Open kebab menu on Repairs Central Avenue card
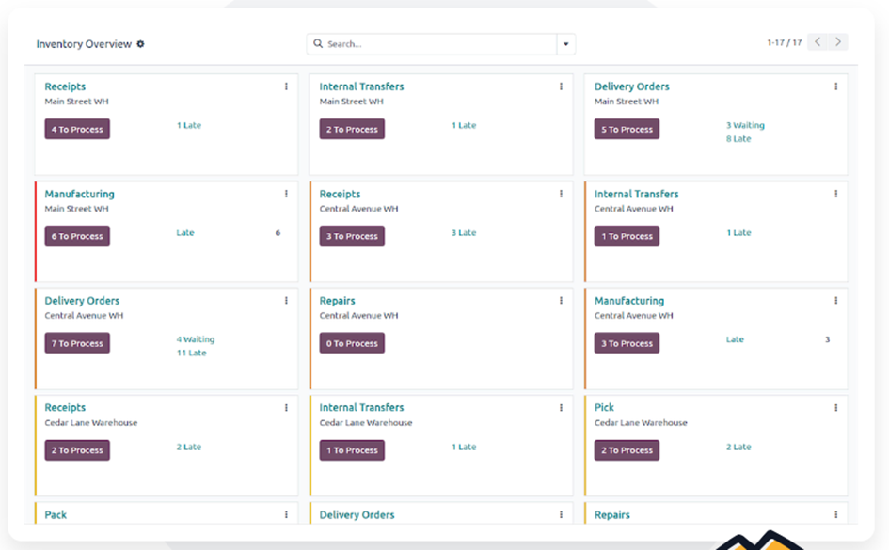The image size is (889, 550). coord(561,301)
